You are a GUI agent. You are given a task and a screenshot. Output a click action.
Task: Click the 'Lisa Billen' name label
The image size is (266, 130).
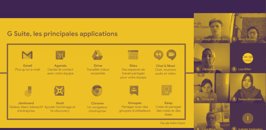pyautogui.click(x=245, y=69)
